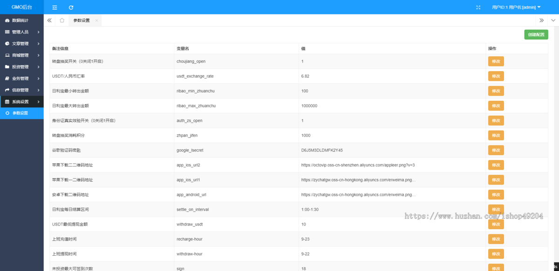Click 修改 for app_ios_url2 row
Image resolution: width=559 pixels, height=271 pixels.
pos(496,165)
